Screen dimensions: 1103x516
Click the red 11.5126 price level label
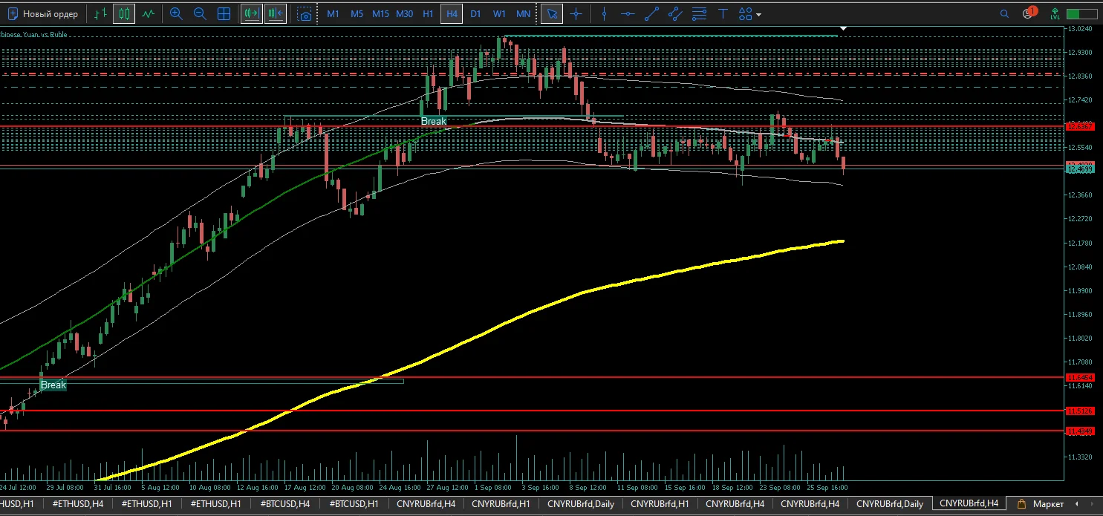(1079, 411)
